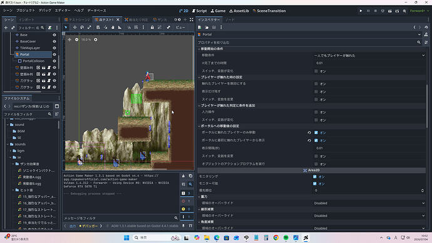The image size is (432, 243).
Task: Open the 重力 override Disabled dropdown
Action: coord(369,203)
